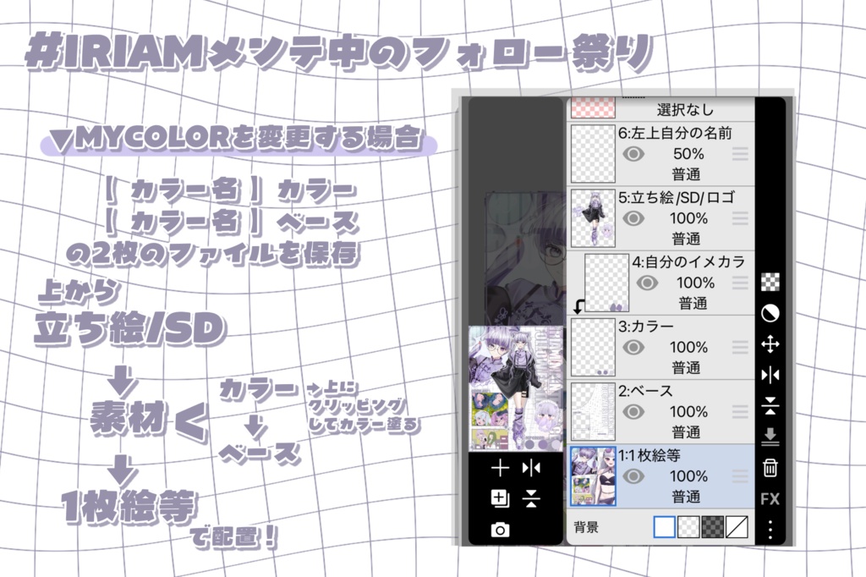The height and width of the screenshot is (577, 866).
Task: Hide the 1:1枚絵等 layer
Action: point(632,476)
